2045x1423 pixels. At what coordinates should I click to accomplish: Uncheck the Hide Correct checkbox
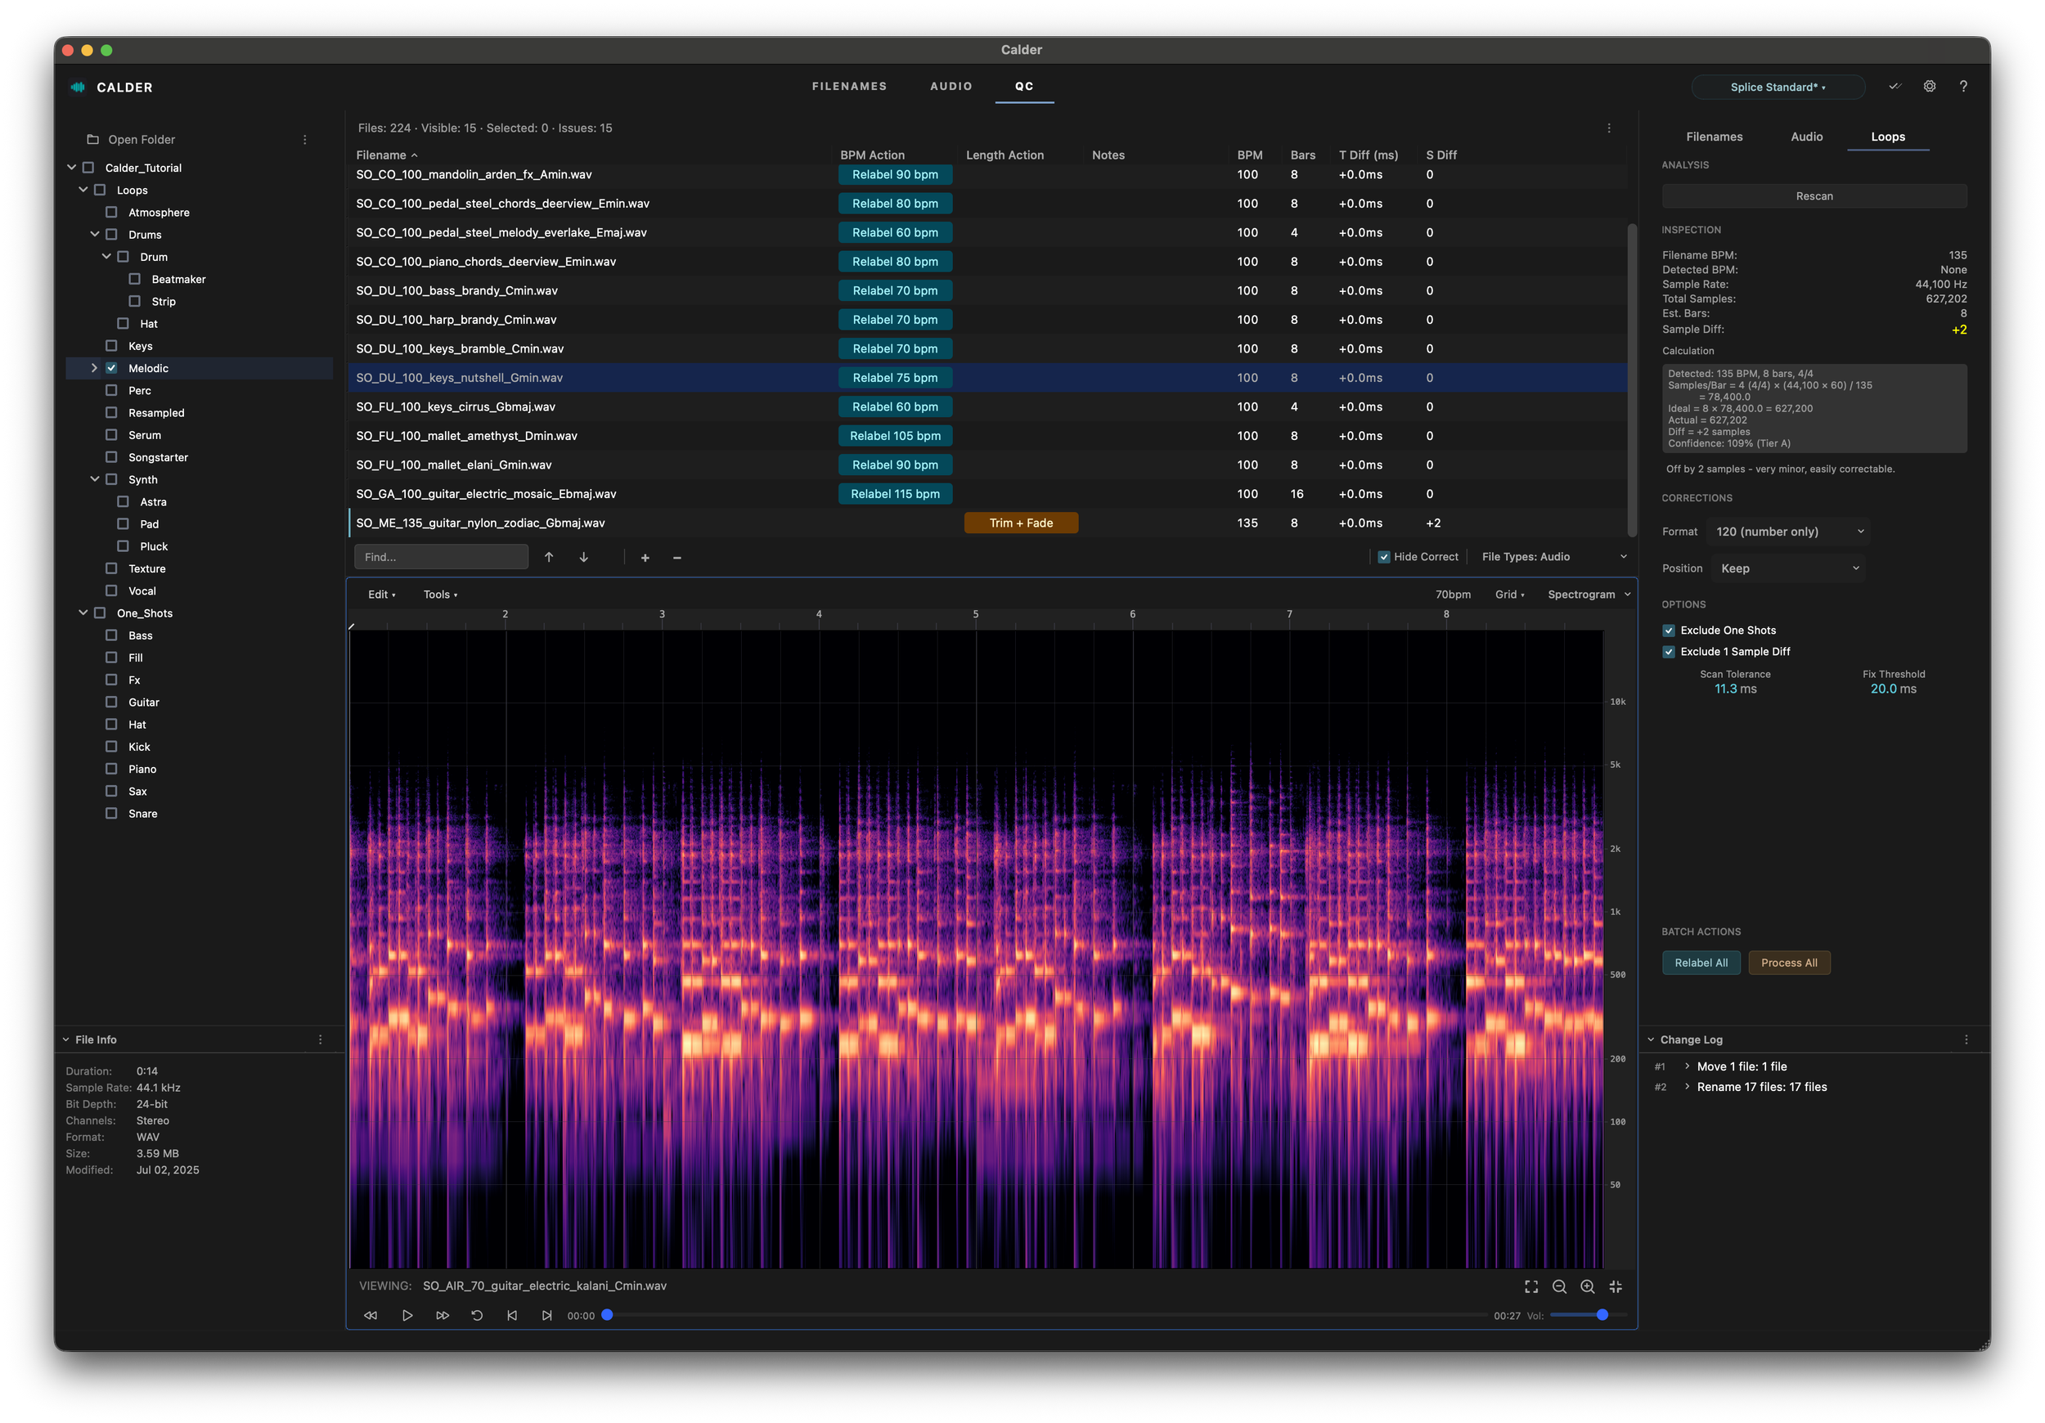pyautogui.click(x=1384, y=557)
